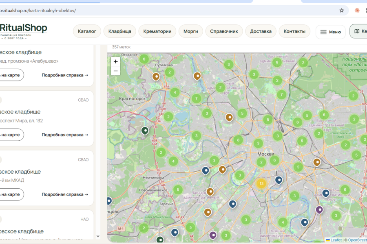Click the blue pin near Немчиновка
This screenshot has width=367, height=244.
click(x=206, y=171)
